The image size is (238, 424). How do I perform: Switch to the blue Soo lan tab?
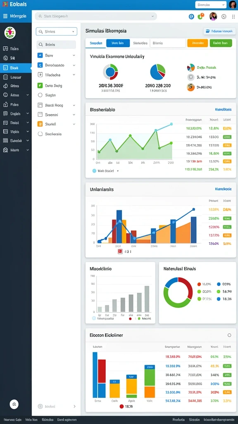(118, 43)
